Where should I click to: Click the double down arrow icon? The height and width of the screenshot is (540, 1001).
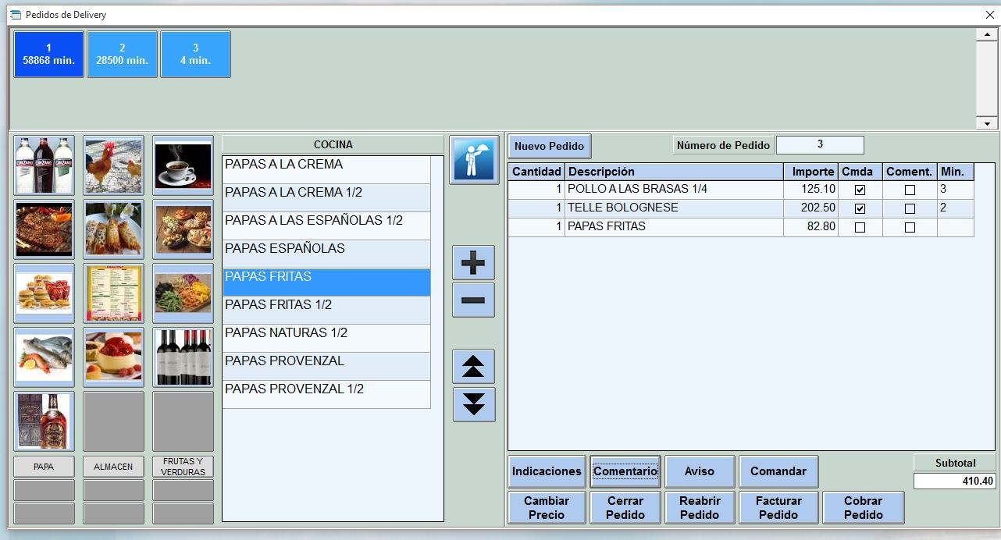[x=473, y=404]
